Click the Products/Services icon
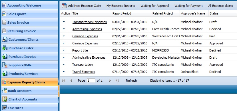Viewport: 237px width, 111px height. (5, 74)
